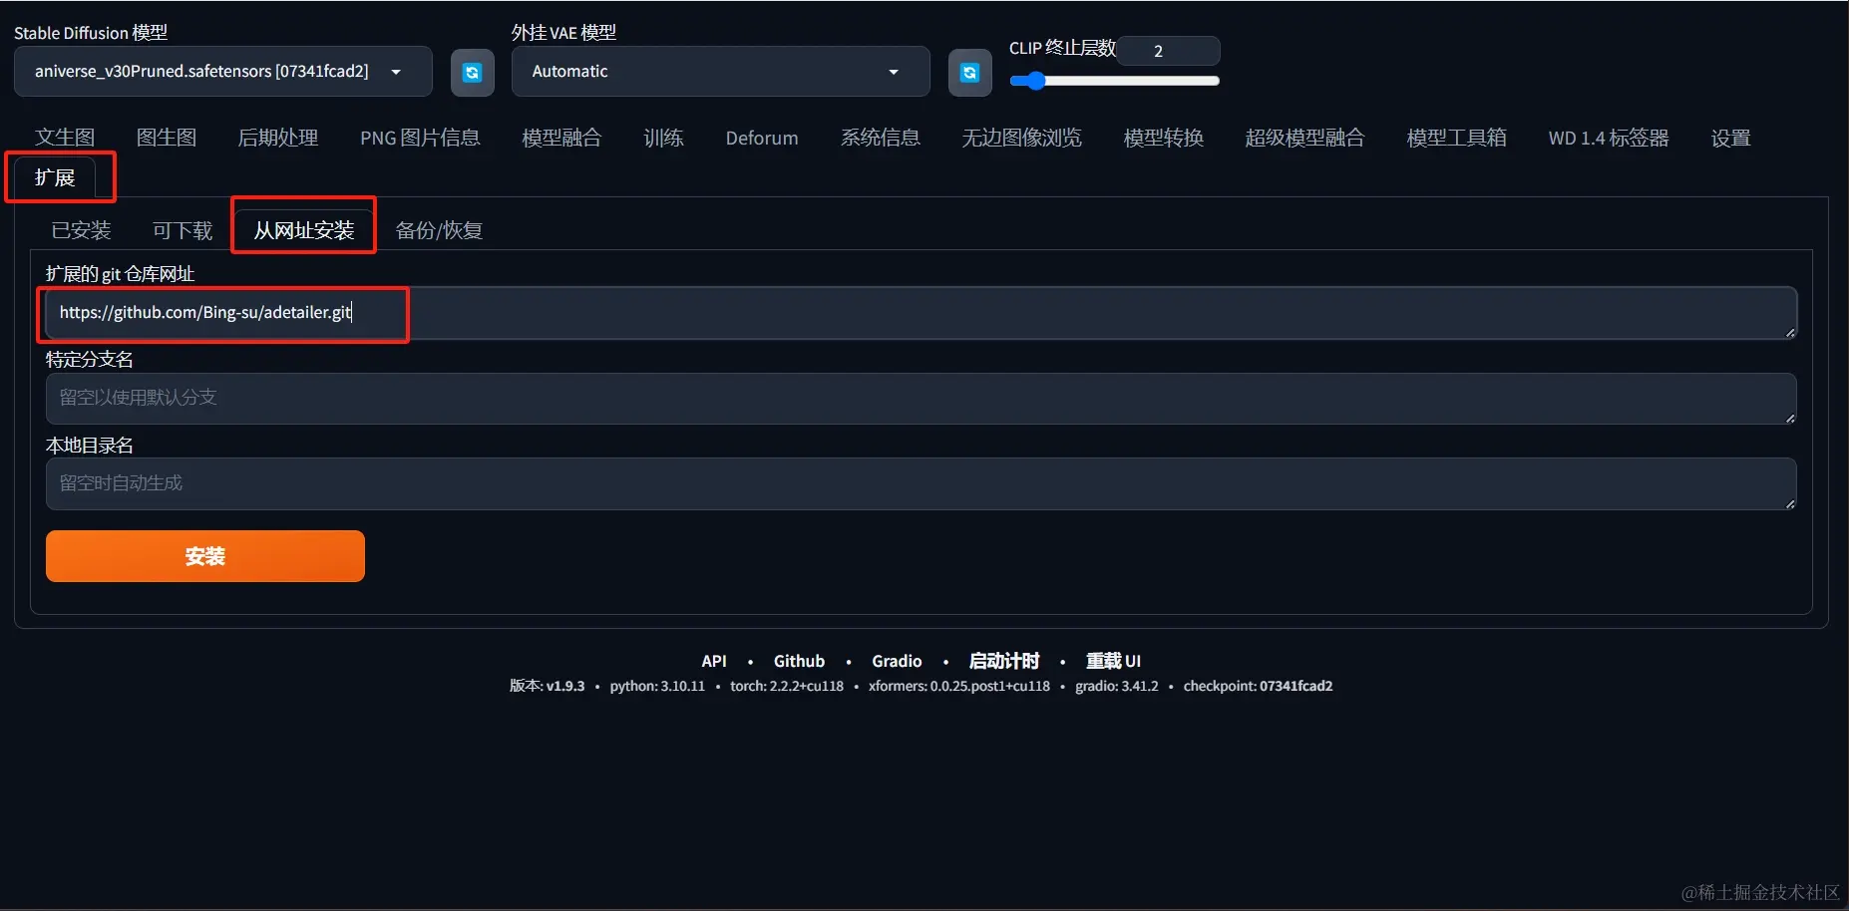The image size is (1849, 911).
Task: Open the external VAE model dropdown
Action: click(720, 72)
